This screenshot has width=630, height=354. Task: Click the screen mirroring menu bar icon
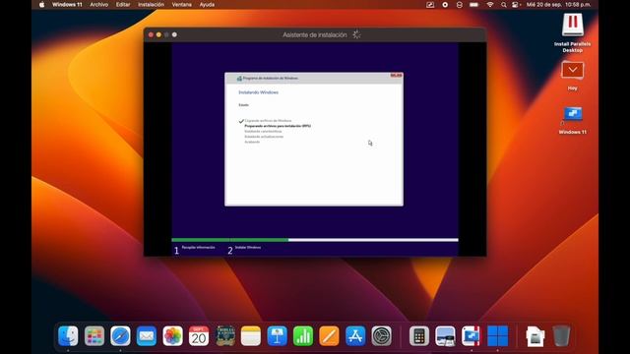(430, 5)
